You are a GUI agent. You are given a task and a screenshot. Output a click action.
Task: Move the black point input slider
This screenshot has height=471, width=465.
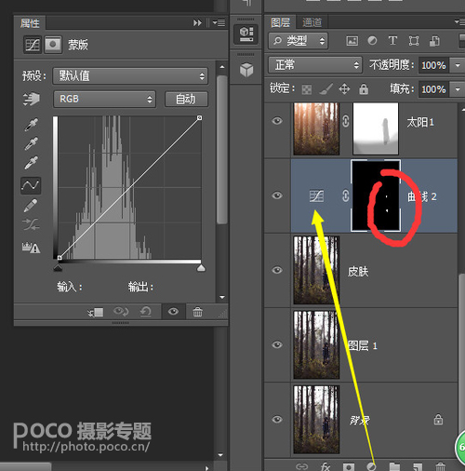point(58,268)
